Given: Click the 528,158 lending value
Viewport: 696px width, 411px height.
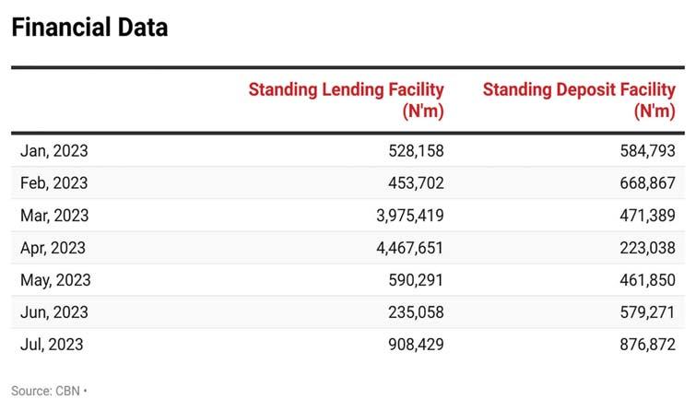Looking at the screenshot, I should coord(415,151).
